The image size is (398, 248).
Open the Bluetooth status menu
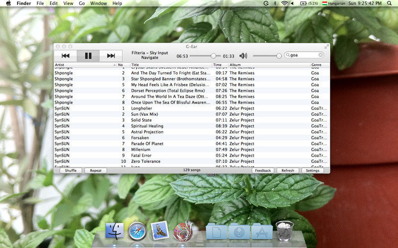(x=275, y=3)
